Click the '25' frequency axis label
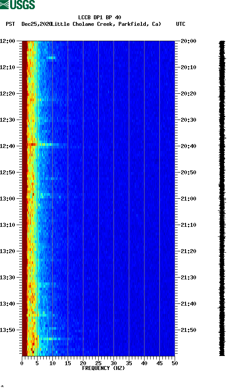 98,363
